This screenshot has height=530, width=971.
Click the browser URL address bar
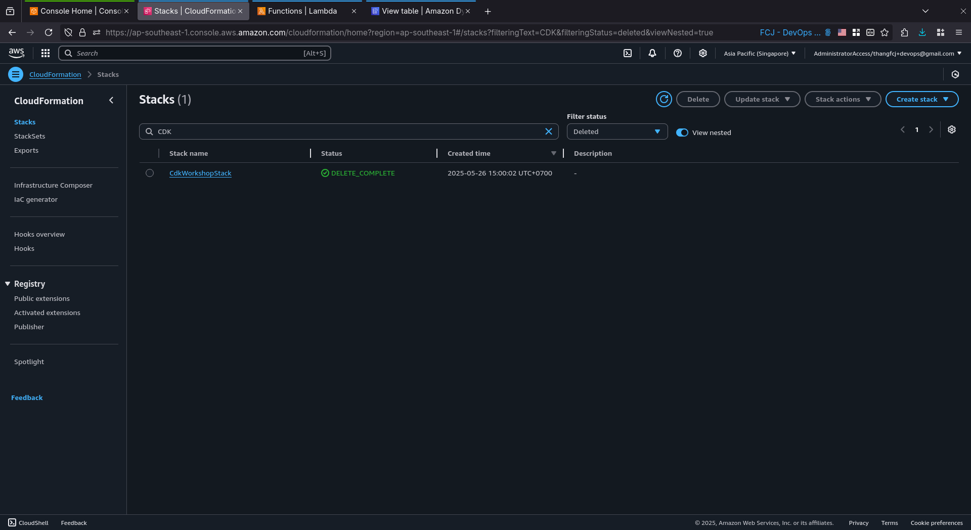coord(410,32)
